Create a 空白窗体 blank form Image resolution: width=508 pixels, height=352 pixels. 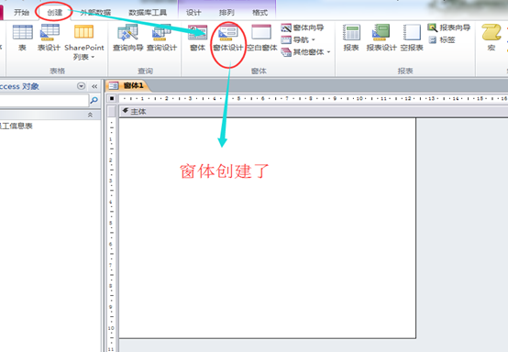click(x=261, y=38)
